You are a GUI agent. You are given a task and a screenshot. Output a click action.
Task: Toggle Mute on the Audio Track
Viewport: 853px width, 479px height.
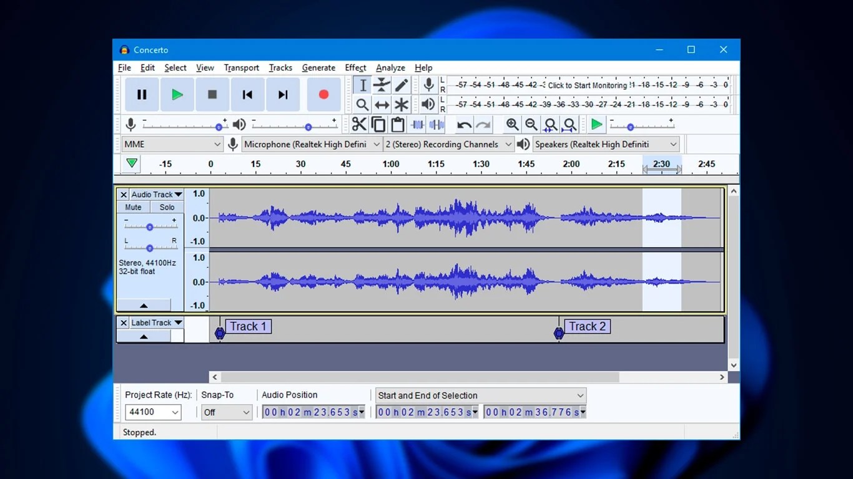point(133,207)
